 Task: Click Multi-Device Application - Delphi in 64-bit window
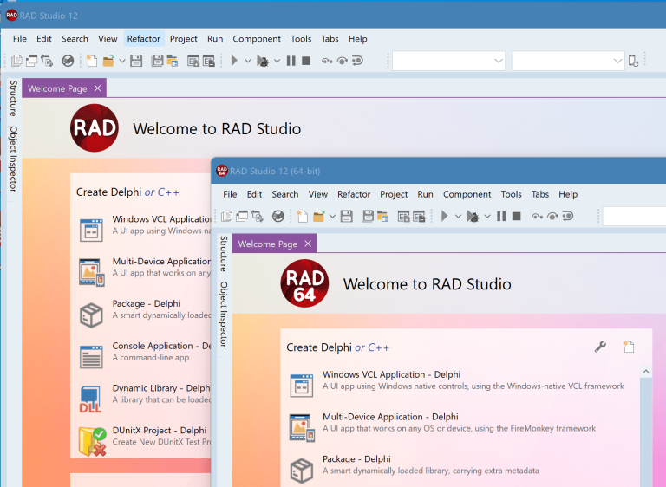point(442,423)
